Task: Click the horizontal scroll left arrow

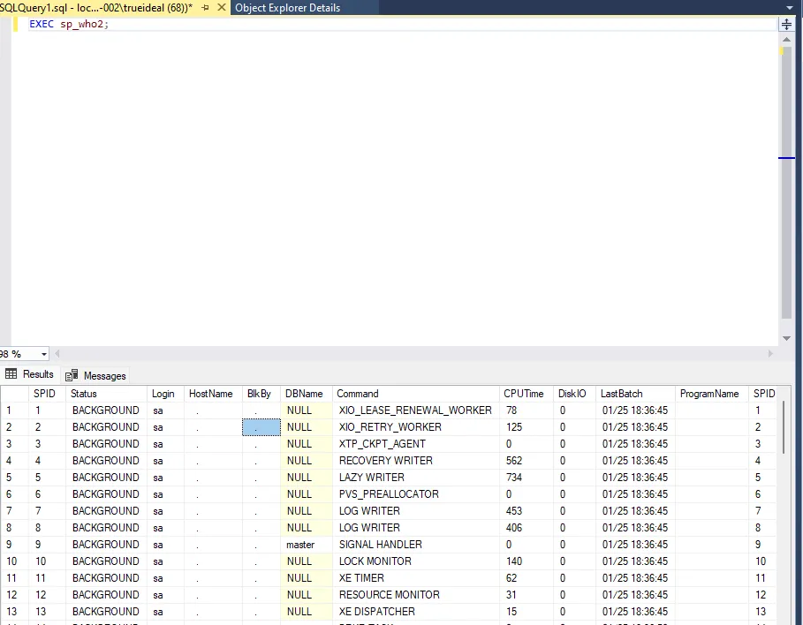Action: click(46, 354)
